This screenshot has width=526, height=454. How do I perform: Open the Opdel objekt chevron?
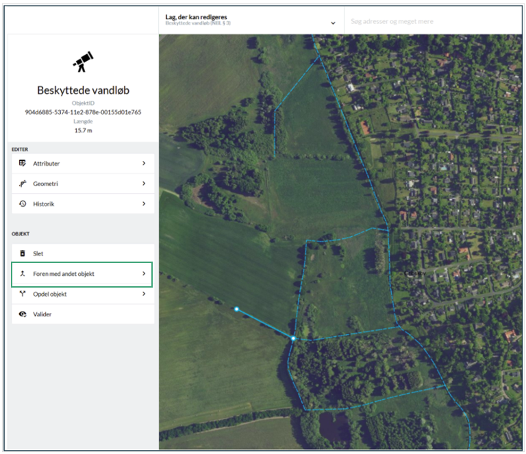[144, 294]
